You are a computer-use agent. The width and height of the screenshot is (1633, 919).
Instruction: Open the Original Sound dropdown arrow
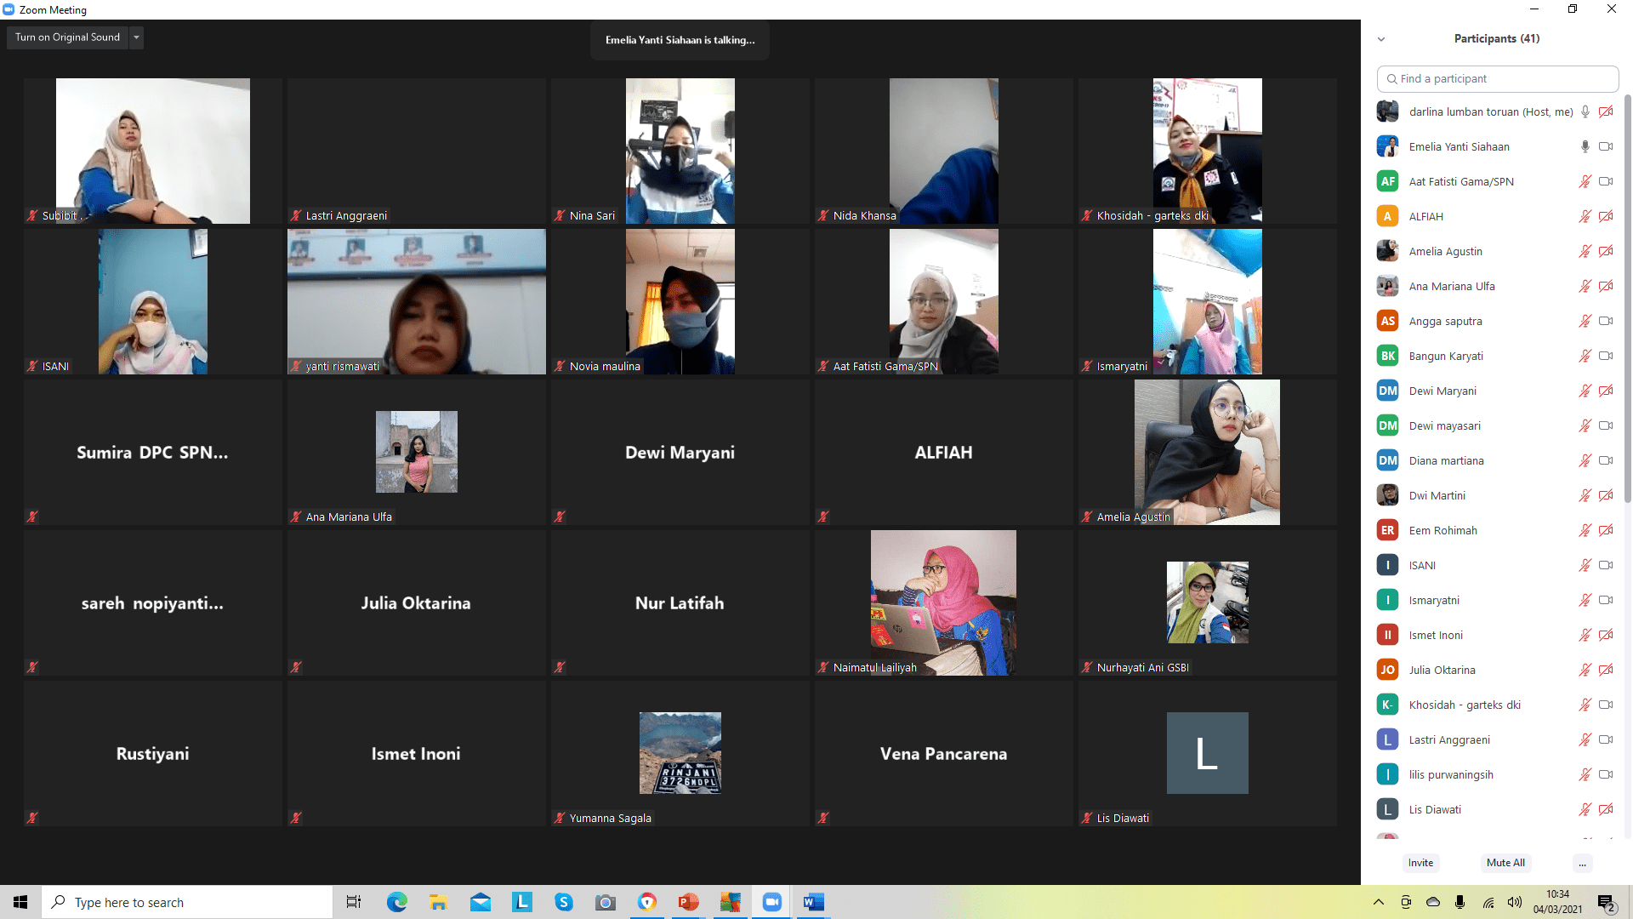[136, 37]
